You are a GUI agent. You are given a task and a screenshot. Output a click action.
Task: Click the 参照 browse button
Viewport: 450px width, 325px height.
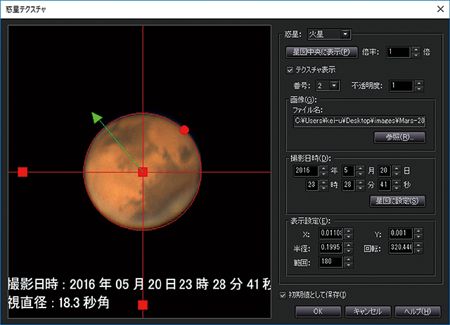(399, 138)
